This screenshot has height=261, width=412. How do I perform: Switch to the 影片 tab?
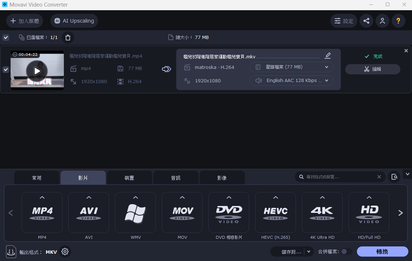(83, 178)
